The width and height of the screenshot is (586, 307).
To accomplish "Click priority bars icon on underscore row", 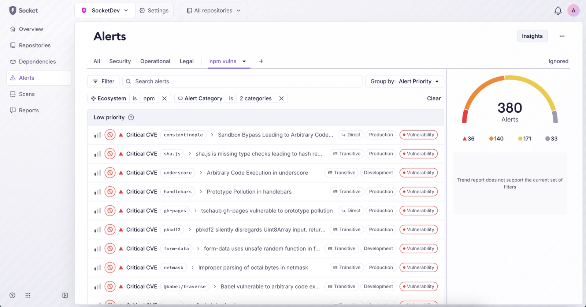I will (97, 173).
